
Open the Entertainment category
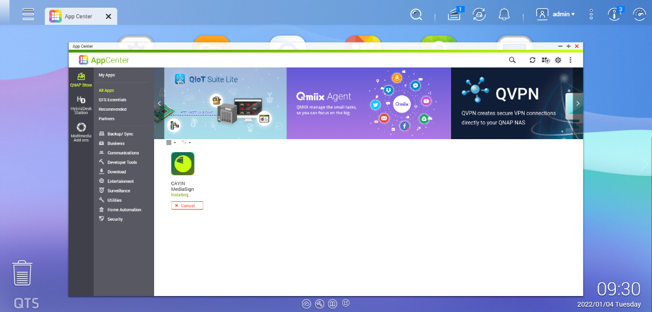pos(116,181)
